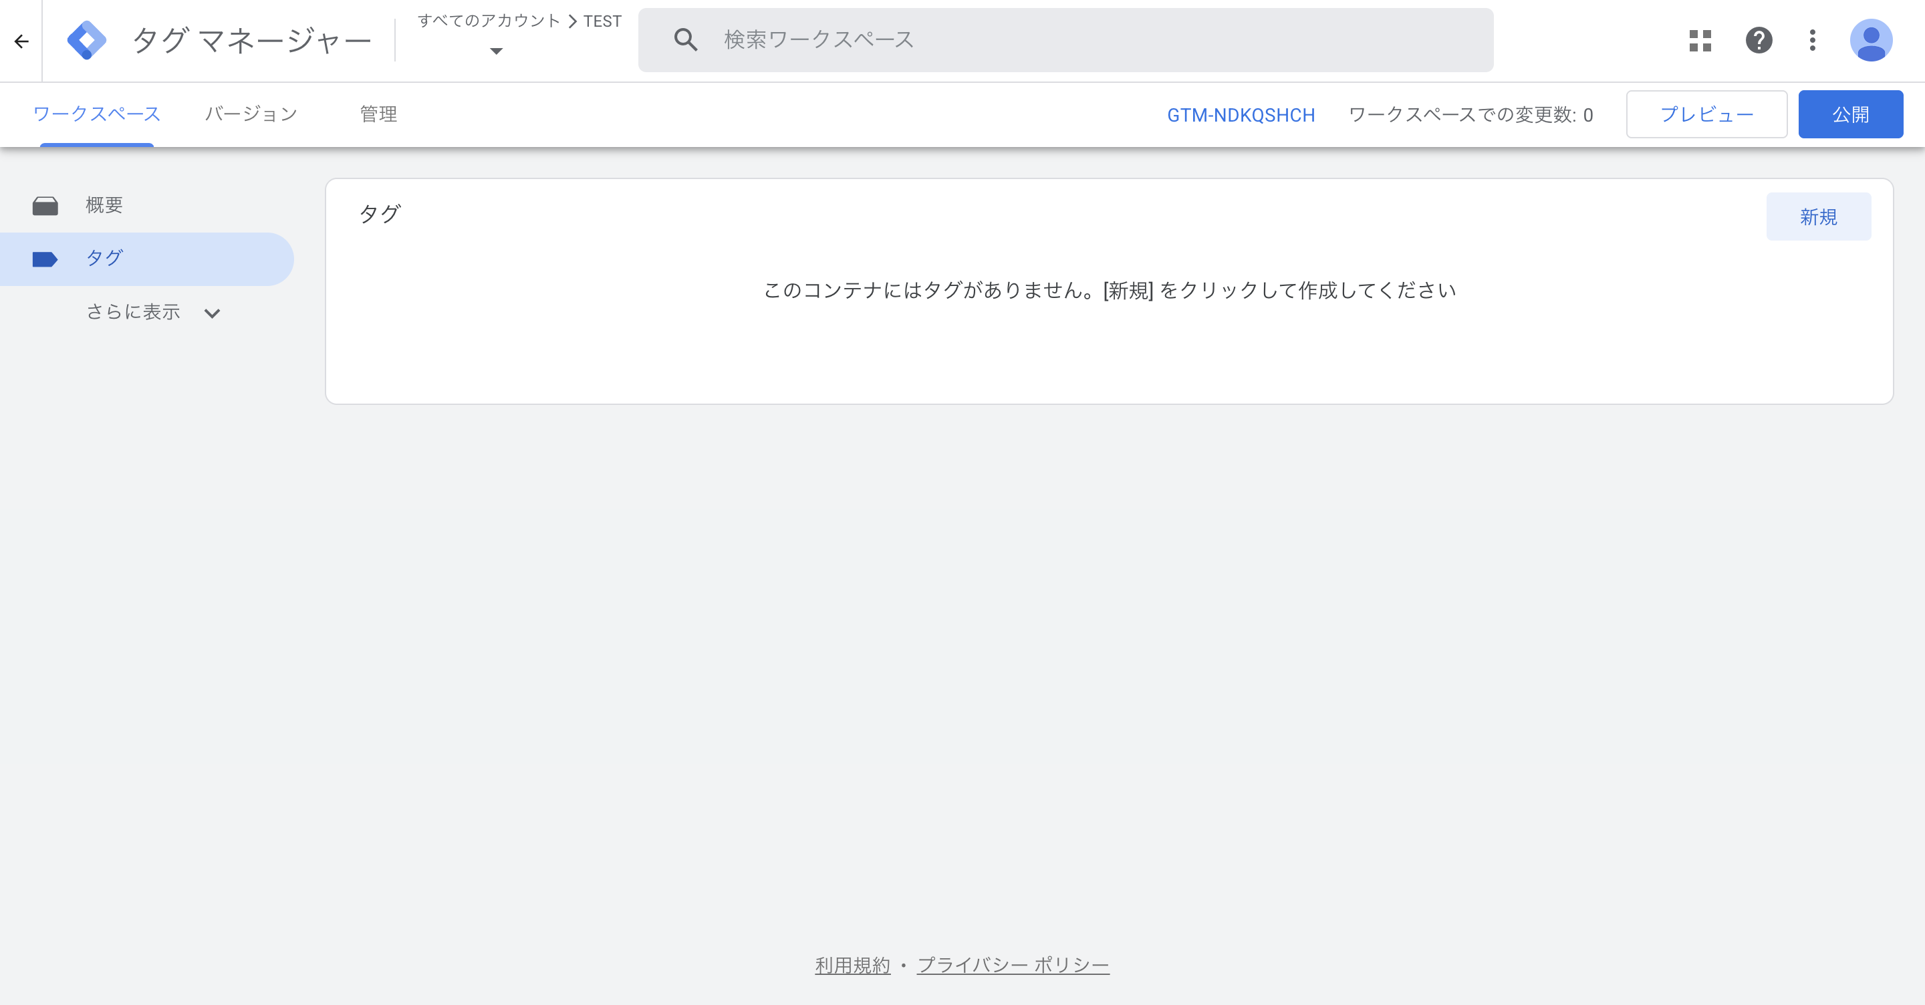1925x1005 pixels.
Task: Open the 利用規約 link
Action: 853,966
